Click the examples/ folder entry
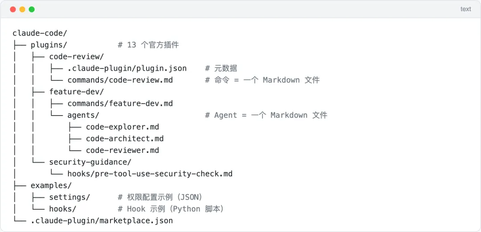481x232 pixels. coord(51,185)
